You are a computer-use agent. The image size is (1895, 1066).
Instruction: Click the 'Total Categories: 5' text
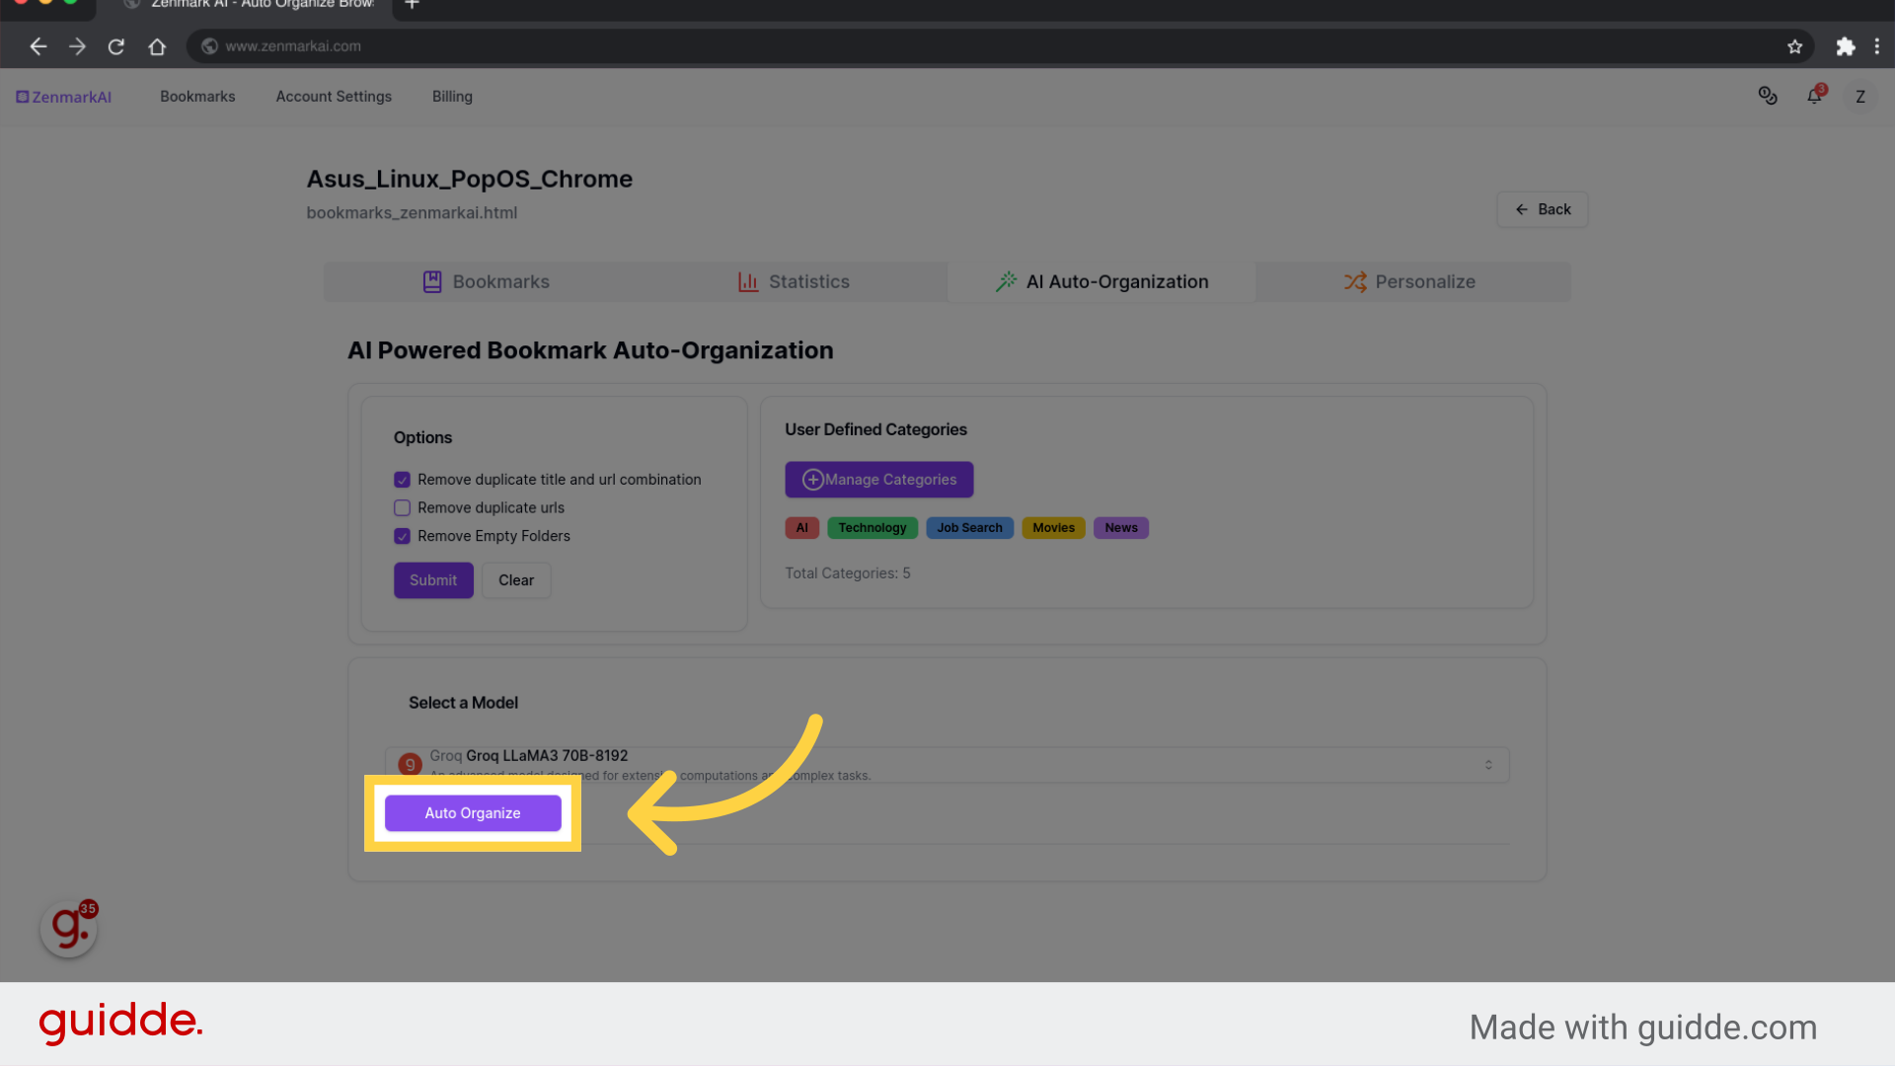[x=848, y=573]
